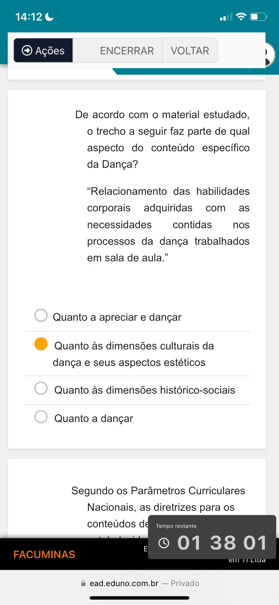
Task: Tap the FACUMINAS footer logo
Action: point(44,554)
